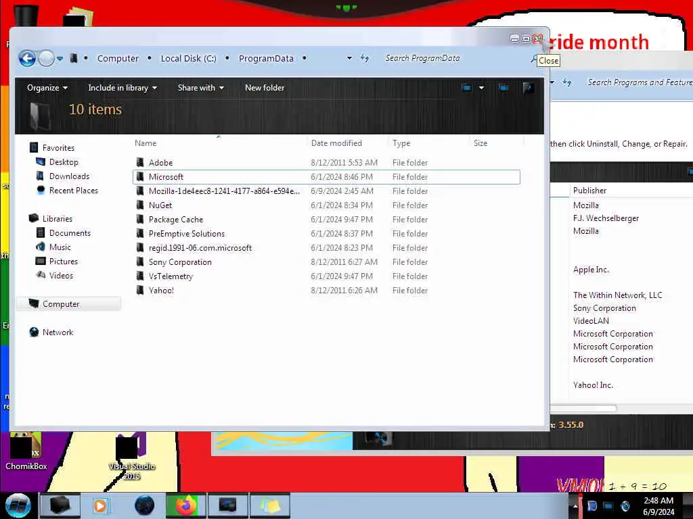Select the Sony Corporation folder

[x=180, y=262]
